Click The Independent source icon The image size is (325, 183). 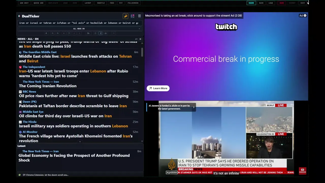click(20, 67)
